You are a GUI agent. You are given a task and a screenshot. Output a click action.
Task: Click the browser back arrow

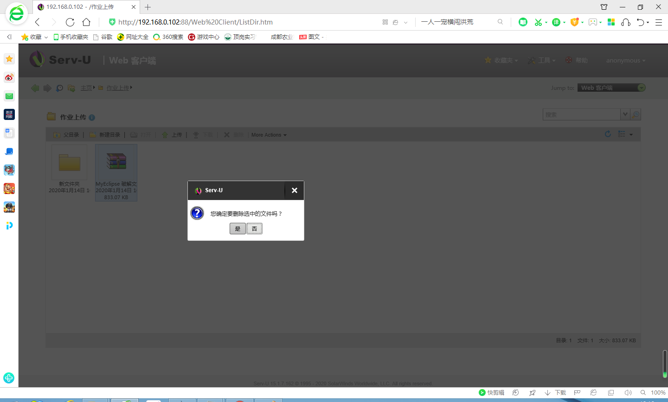pos(38,22)
